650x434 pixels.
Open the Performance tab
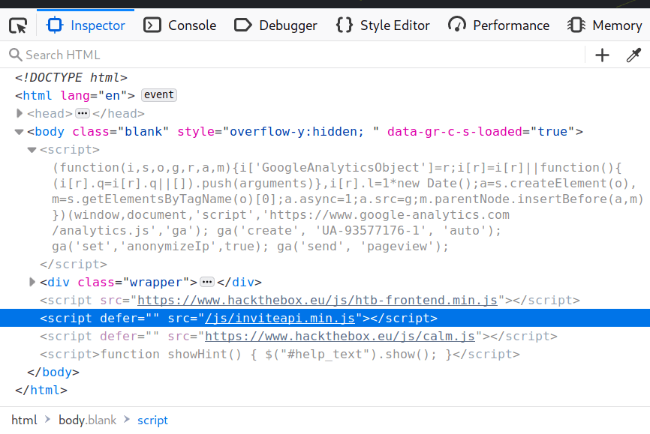tap(499, 25)
